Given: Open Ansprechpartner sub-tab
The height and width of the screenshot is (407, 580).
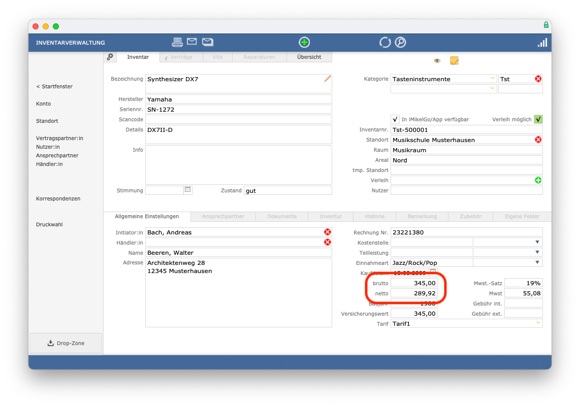Looking at the screenshot, I should pyautogui.click(x=223, y=216).
